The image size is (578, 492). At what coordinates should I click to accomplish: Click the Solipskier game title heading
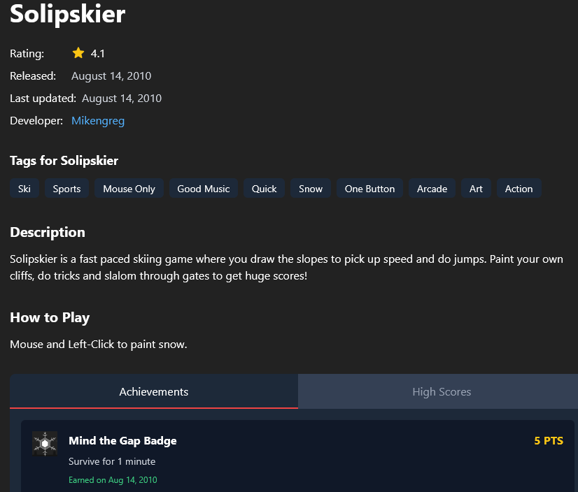[x=67, y=14]
